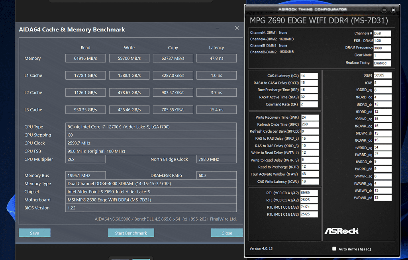Select the Gear Mode field
The width and height of the screenshot is (408, 260).
[x=382, y=55]
